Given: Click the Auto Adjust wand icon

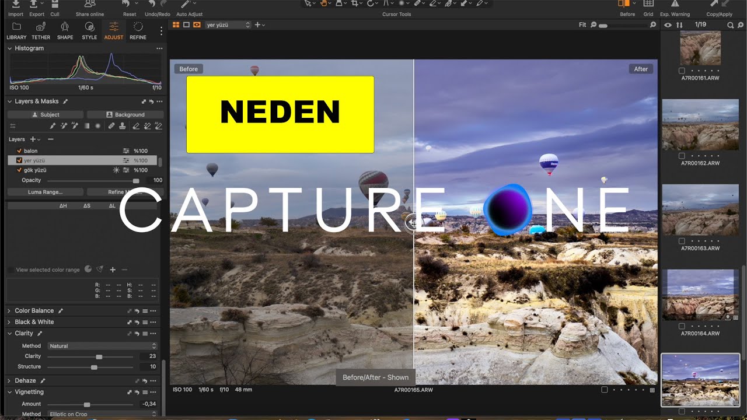Looking at the screenshot, I should click(187, 5).
